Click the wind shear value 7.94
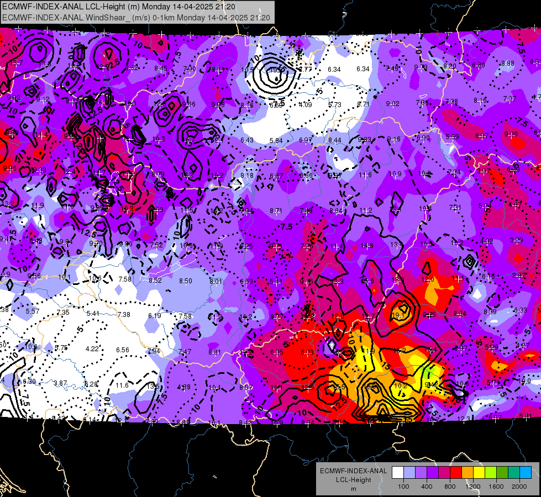The width and height of the screenshot is (541, 497). [x=154, y=351]
